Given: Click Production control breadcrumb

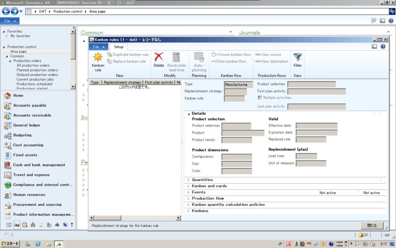Looking at the screenshot, I should 68,11.
